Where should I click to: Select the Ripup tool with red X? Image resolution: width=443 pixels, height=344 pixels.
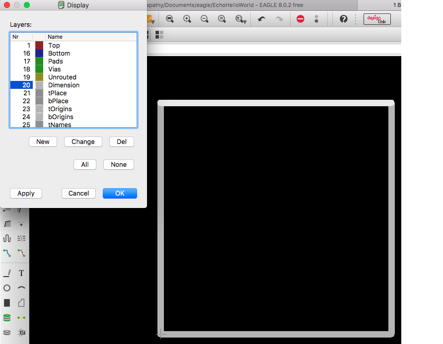[21, 253]
